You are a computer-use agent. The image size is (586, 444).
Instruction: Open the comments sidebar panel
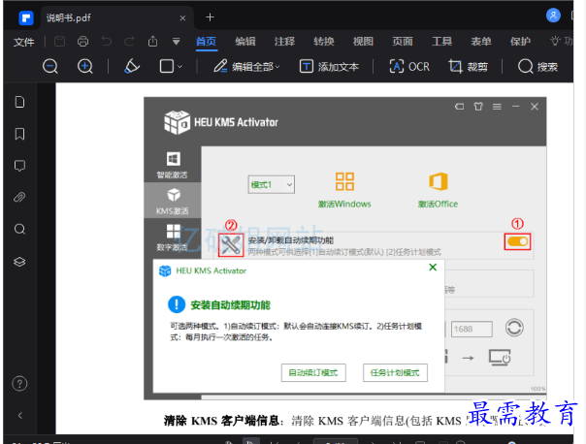19,166
